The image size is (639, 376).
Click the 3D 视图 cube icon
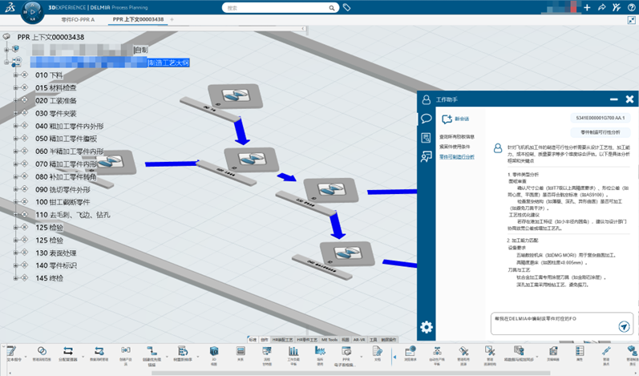214,351
